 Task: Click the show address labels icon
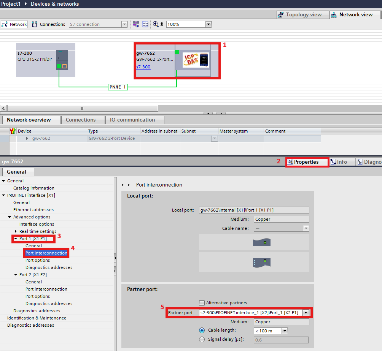tap(136, 24)
